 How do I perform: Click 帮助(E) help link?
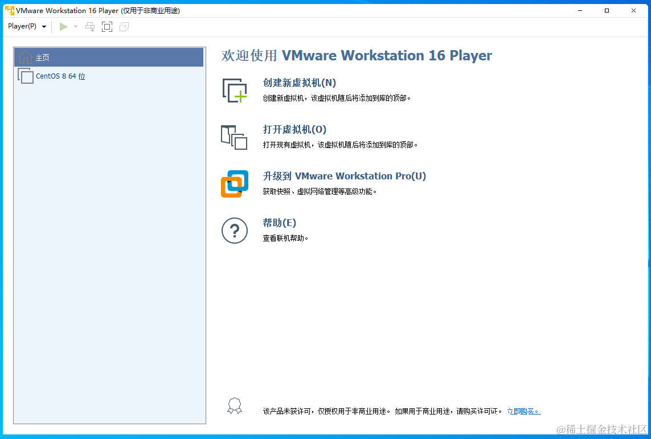pyautogui.click(x=280, y=223)
